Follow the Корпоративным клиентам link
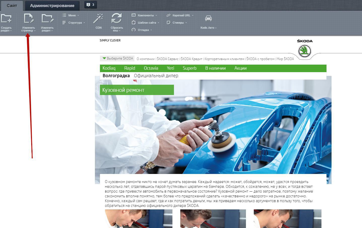This screenshot has width=362, height=228. 224,59
